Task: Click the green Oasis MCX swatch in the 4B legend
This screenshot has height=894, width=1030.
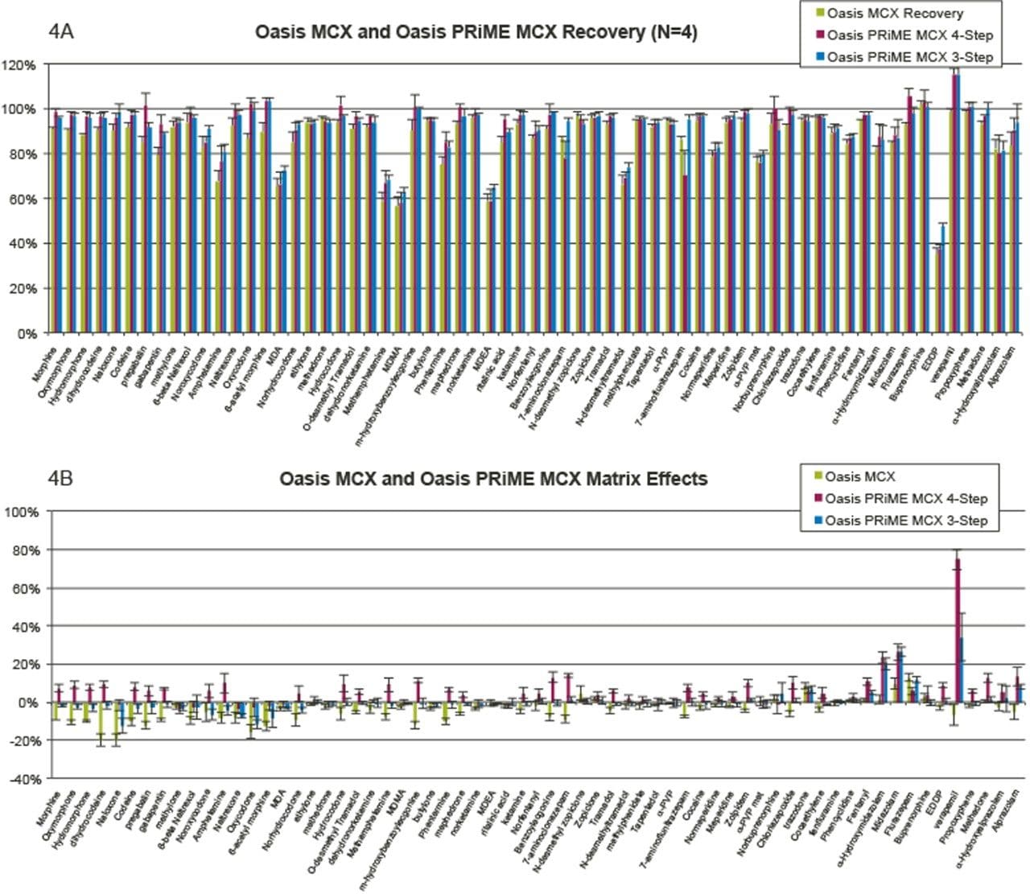Action: pyautogui.click(x=817, y=477)
